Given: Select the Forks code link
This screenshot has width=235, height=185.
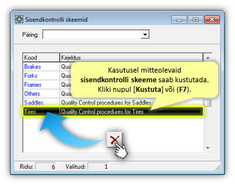Looking at the screenshot, I should 31,76.
